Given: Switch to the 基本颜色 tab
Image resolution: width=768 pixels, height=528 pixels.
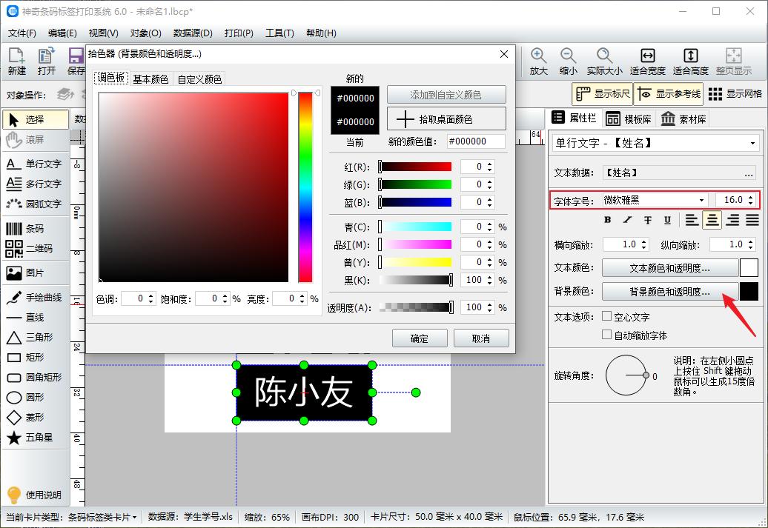Looking at the screenshot, I should tap(150, 77).
